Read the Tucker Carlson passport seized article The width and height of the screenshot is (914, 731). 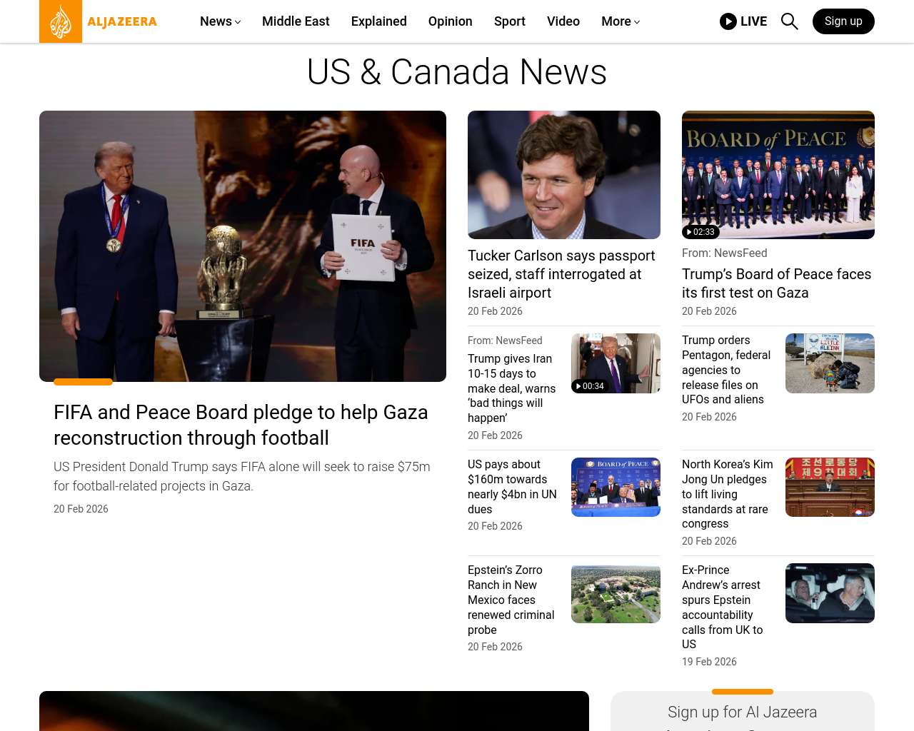coord(561,274)
